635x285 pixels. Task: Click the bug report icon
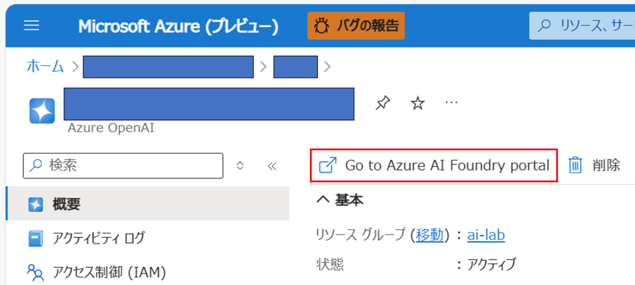pyautogui.click(x=322, y=26)
